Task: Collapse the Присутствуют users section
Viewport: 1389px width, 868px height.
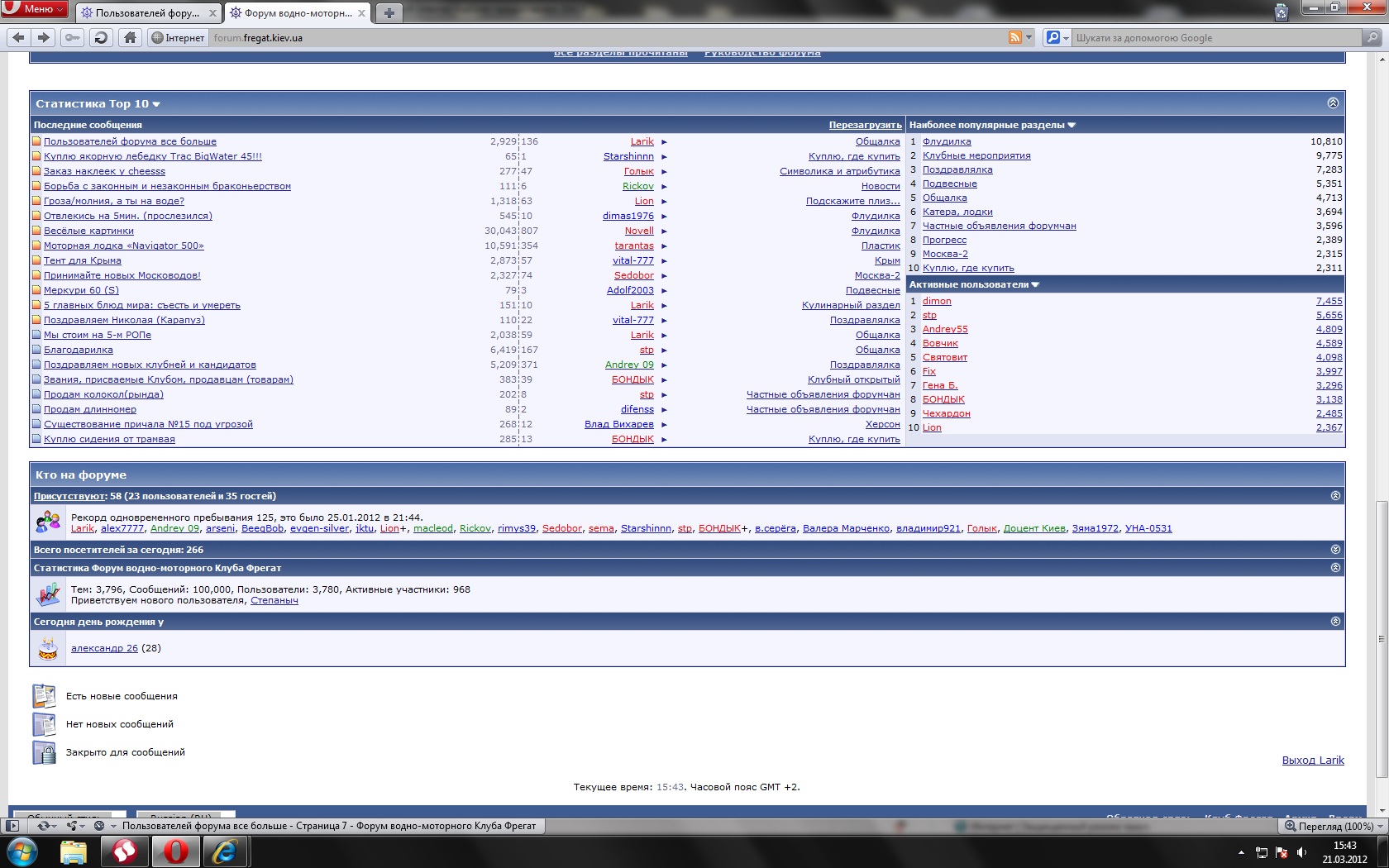Action: coord(1335,496)
